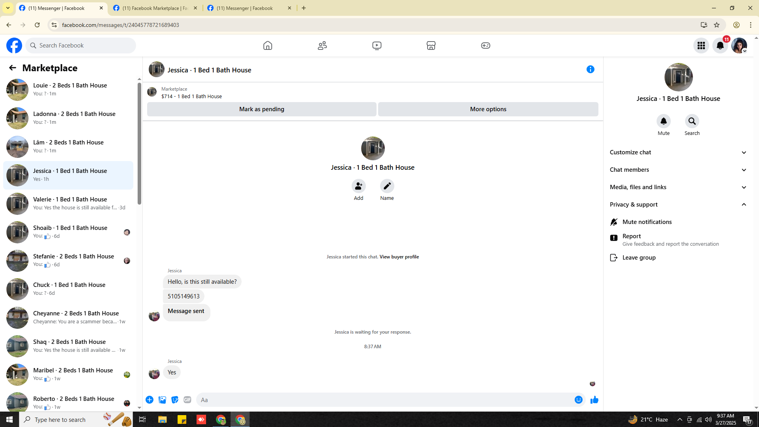Image resolution: width=759 pixels, height=427 pixels.
Task: Expand the Chat members section
Action: click(x=678, y=170)
